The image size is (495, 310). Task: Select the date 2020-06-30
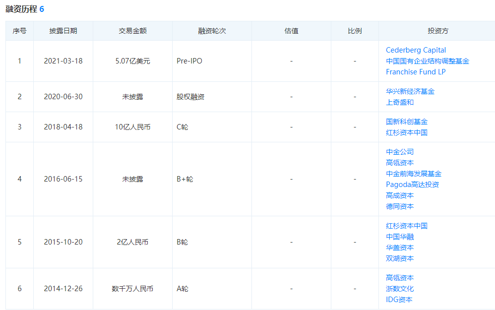pos(63,97)
